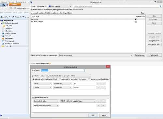Click minus button beside Megjelölés olvasatlanként action
Viewport: 163px width, 119px height.
(104, 105)
